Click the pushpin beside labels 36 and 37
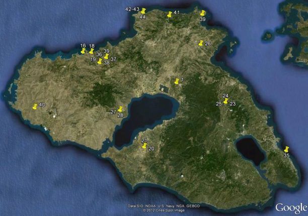Viewport: 308px width, 216px height. point(106,56)
